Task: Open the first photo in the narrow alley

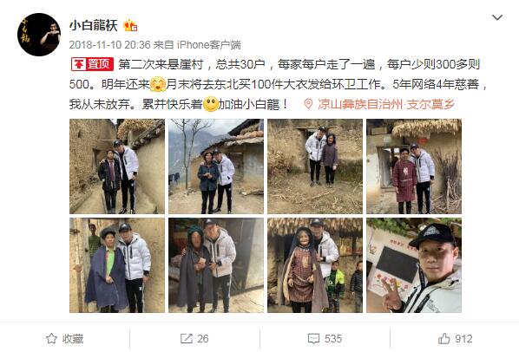Action: 117,166
